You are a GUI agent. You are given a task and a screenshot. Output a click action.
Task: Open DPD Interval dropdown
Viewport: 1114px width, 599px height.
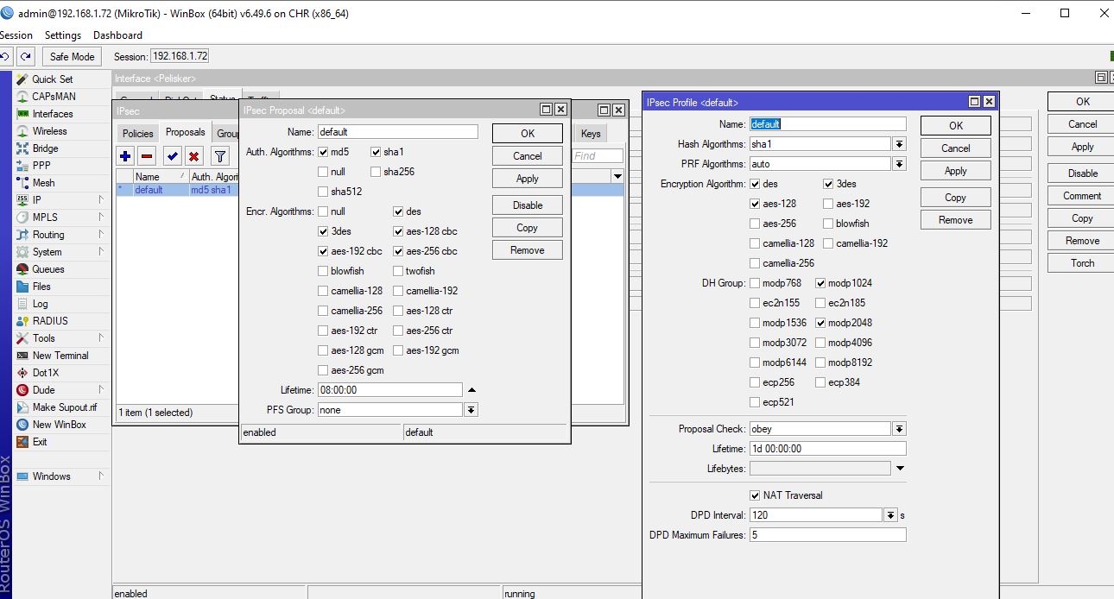tap(890, 515)
